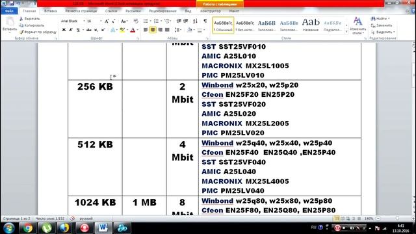The image size is (416, 234).
Task: Switch to Разметка страницы tab
Action: 81,11
